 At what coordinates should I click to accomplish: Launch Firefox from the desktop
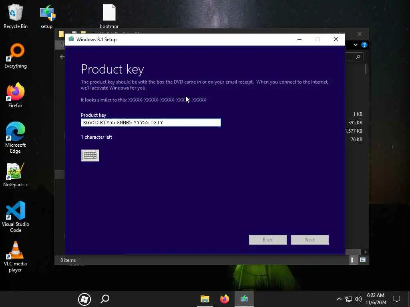(16, 95)
